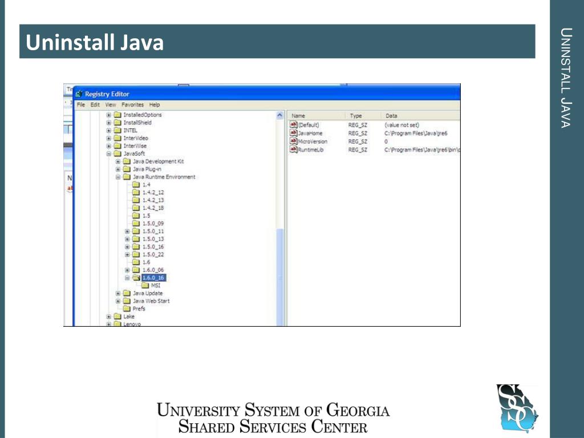Open the Edit menu

[x=95, y=105]
